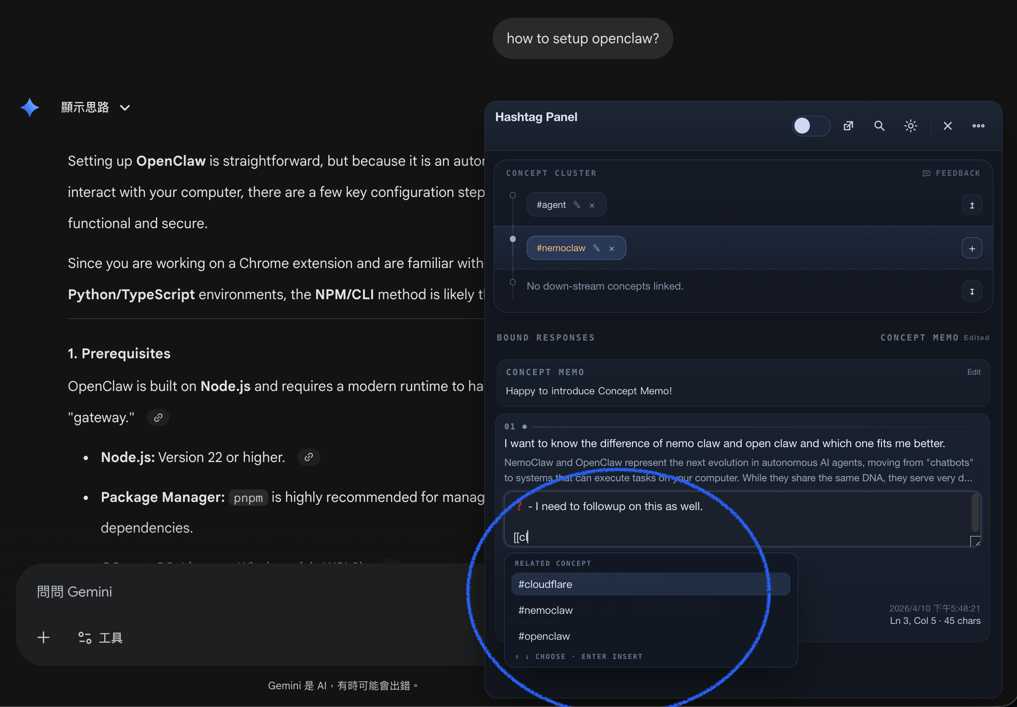Click the textarea resize handle
1017x707 pixels.
pyautogui.click(x=976, y=541)
